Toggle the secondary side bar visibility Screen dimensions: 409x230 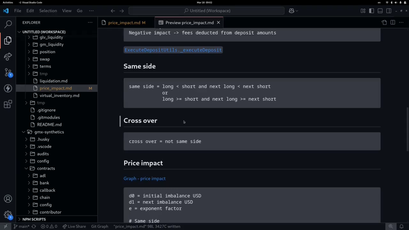389,11
